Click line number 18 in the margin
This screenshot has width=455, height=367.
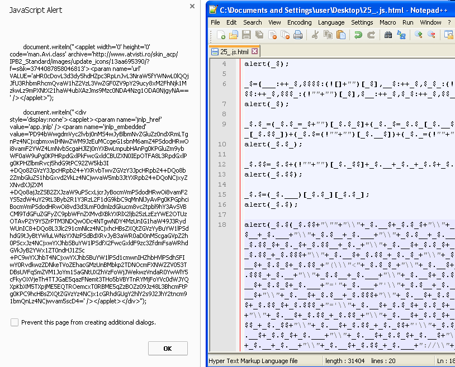pyautogui.click(x=222, y=225)
